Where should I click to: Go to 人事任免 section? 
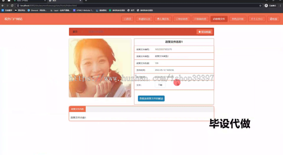(x=163, y=19)
